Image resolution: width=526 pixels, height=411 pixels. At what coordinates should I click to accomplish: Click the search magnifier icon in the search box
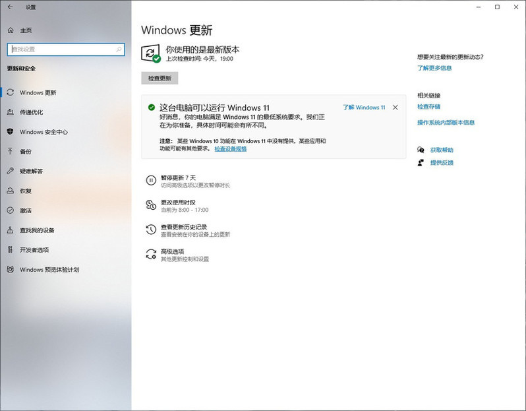click(119, 49)
